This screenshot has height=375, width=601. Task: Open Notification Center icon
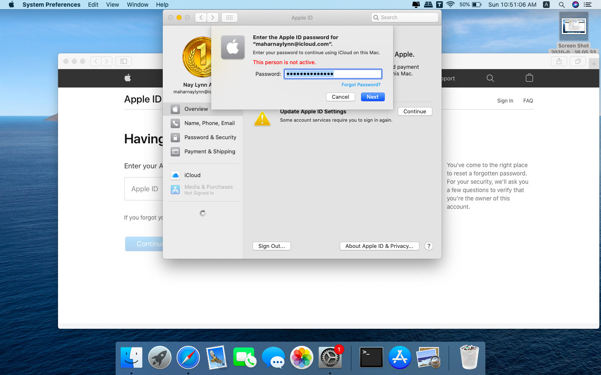pos(588,5)
